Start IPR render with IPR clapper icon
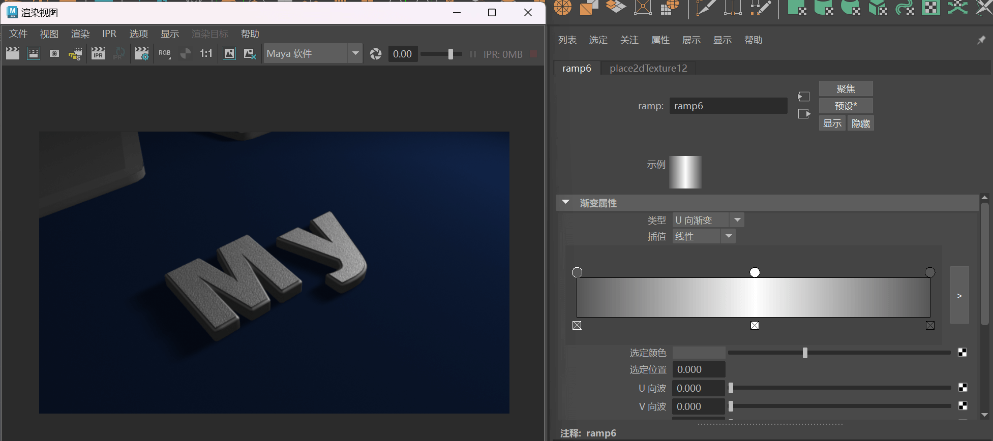The height and width of the screenshot is (441, 993). point(98,53)
